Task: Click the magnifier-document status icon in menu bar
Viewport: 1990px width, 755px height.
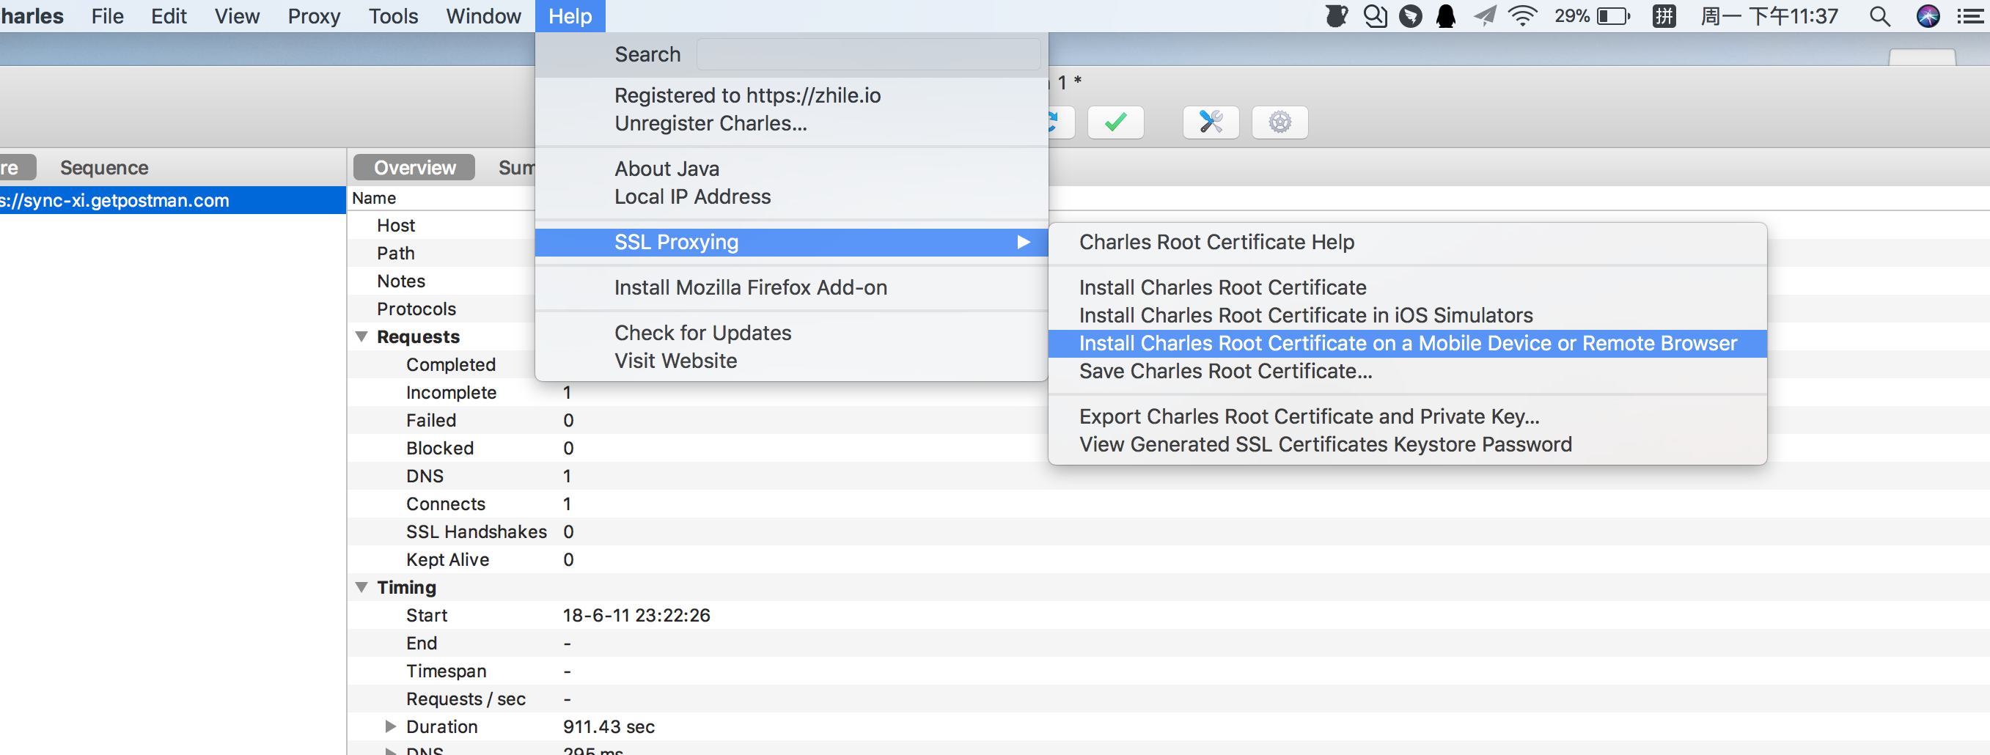Action: click(x=1375, y=15)
